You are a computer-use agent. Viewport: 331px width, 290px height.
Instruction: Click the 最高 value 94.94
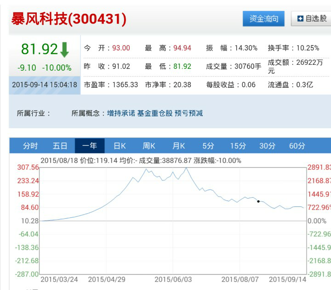182,48
